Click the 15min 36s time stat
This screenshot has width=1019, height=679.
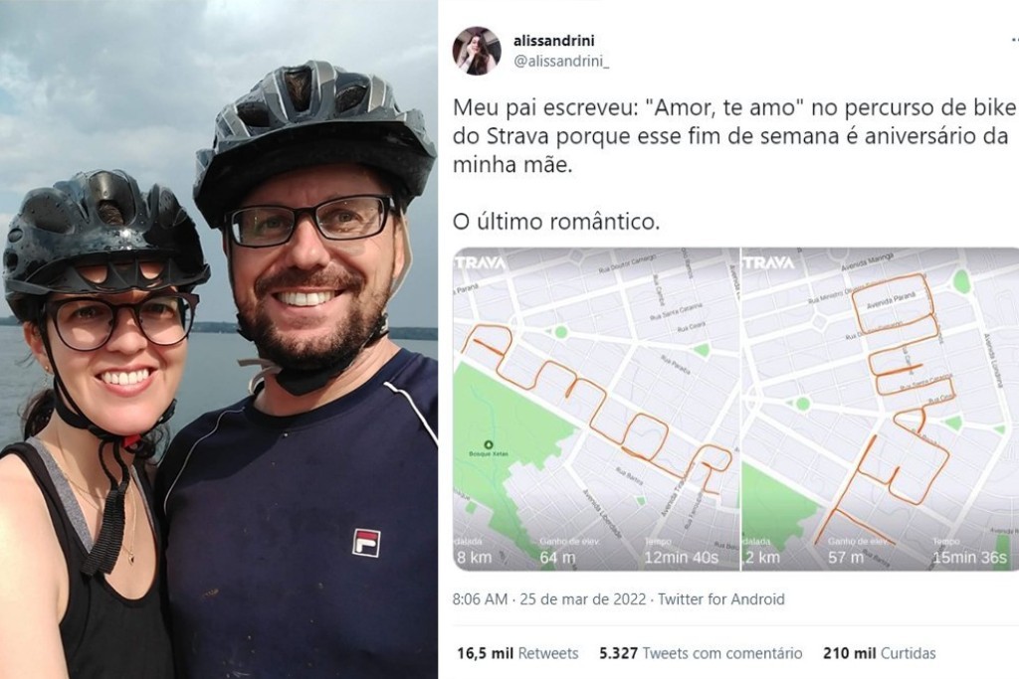(969, 557)
